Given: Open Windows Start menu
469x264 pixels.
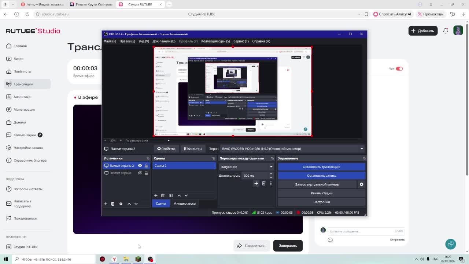Looking at the screenshot, I should pyautogui.click(x=5, y=259).
